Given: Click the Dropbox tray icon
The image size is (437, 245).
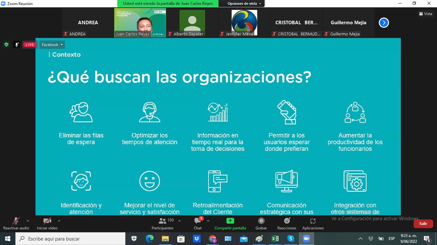Looking at the screenshot, I should 371,239.
